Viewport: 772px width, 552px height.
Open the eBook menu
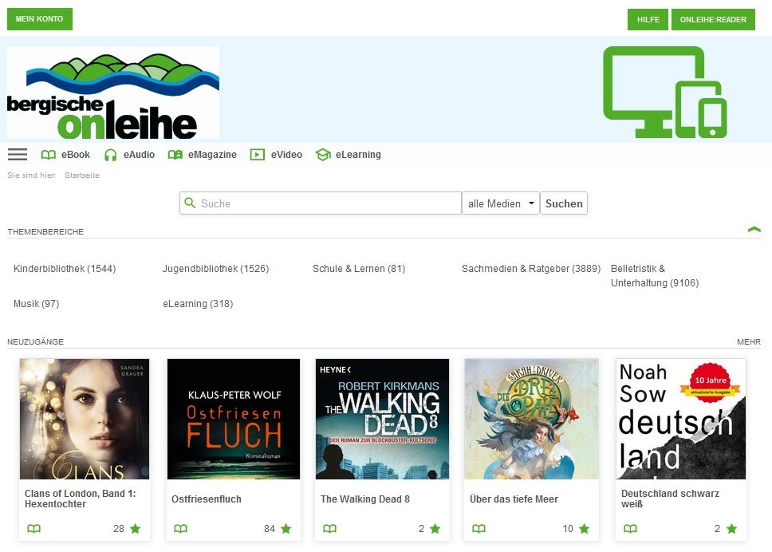click(75, 155)
